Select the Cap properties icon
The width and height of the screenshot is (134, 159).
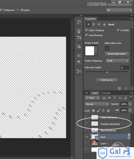tap(99, 24)
